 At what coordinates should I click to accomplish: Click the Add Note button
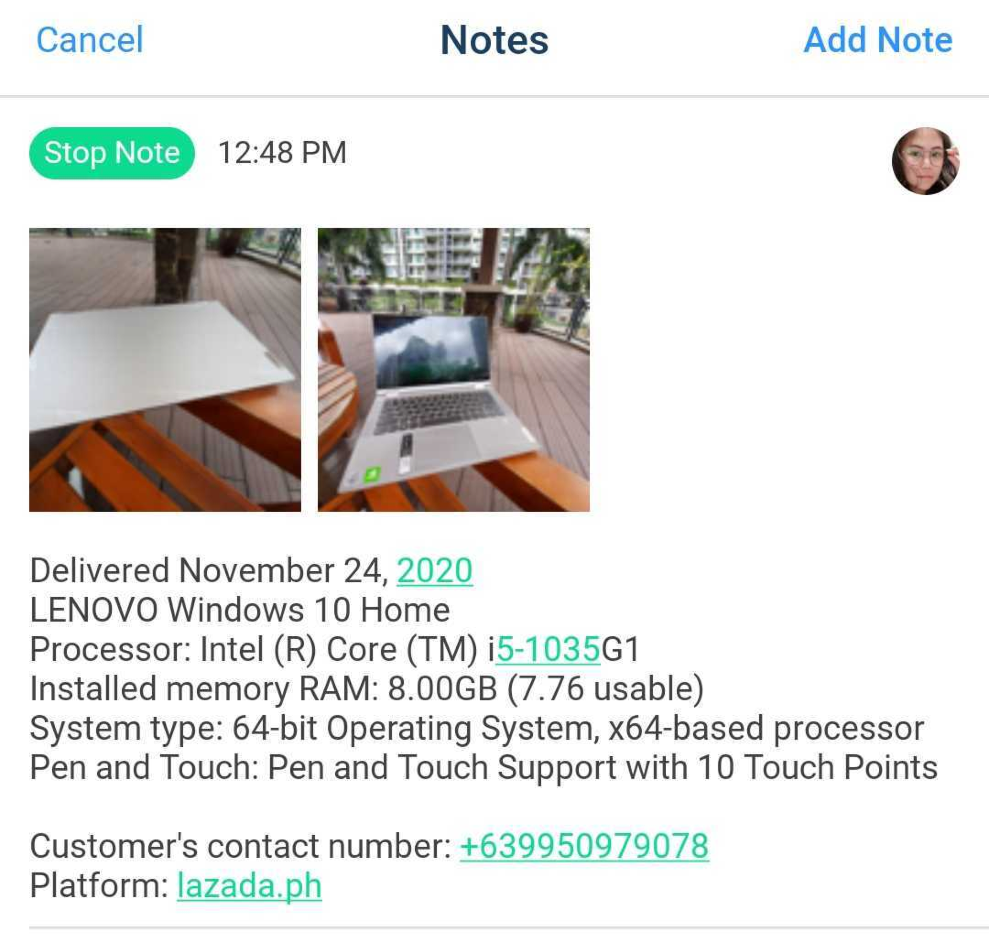(877, 40)
